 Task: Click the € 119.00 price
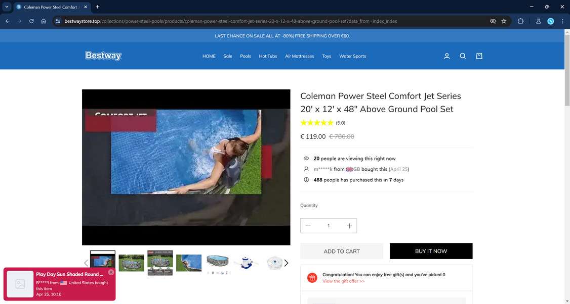click(x=313, y=136)
